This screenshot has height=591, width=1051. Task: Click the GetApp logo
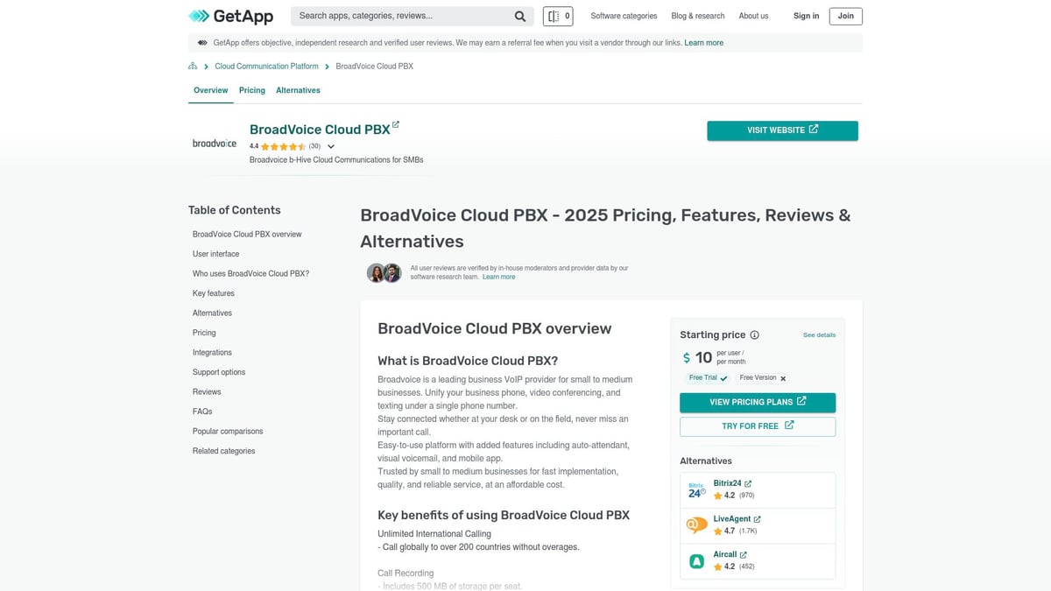[x=231, y=16]
